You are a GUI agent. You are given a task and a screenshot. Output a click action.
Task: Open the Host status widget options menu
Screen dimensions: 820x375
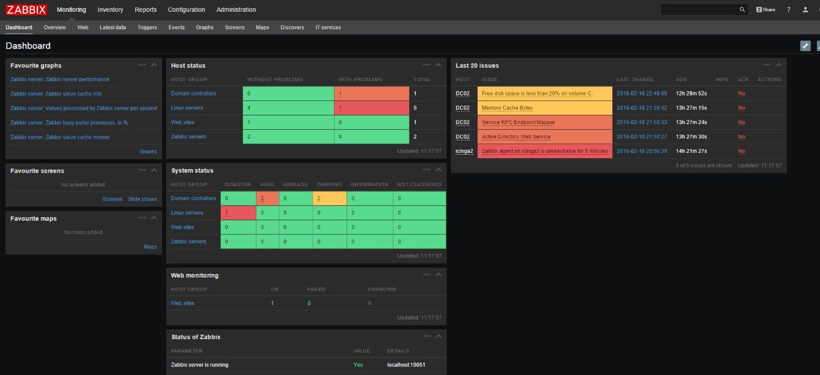pos(427,65)
